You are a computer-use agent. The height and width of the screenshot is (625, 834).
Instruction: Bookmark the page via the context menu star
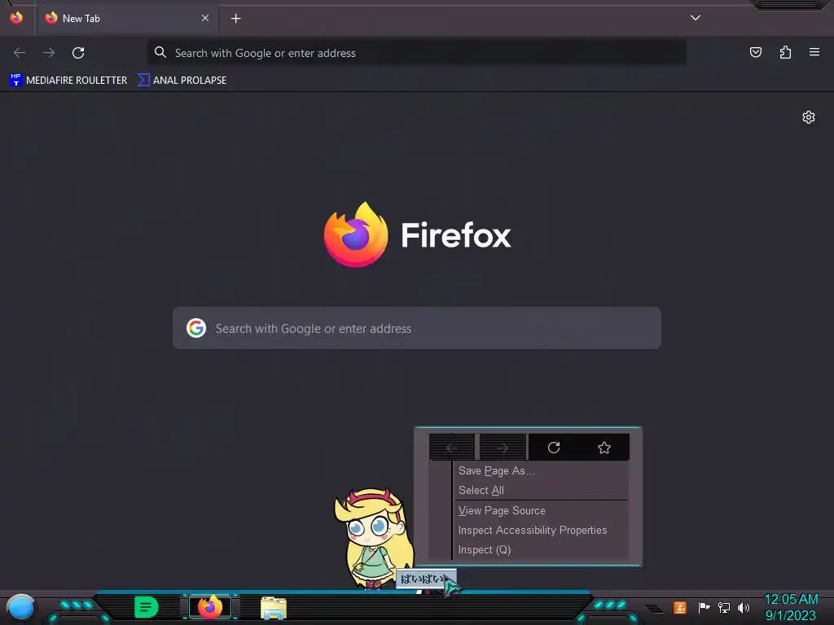[604, 448]
